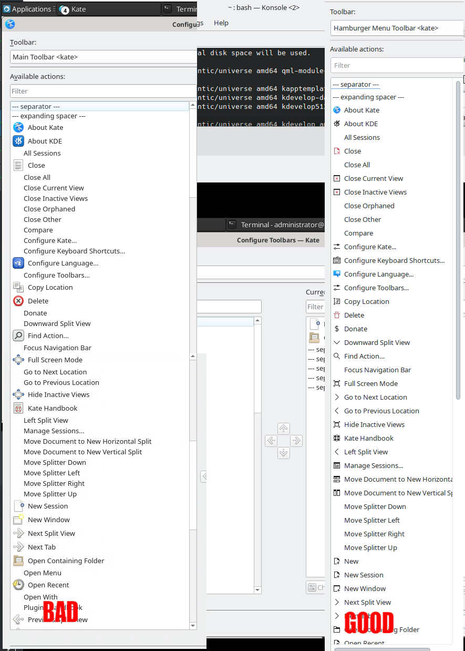Click move-down arrow button in middle dialog
Viewport: 465px width, 651px height.
point(284,453)
